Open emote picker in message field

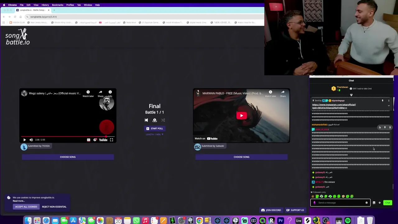click(367, 203)
